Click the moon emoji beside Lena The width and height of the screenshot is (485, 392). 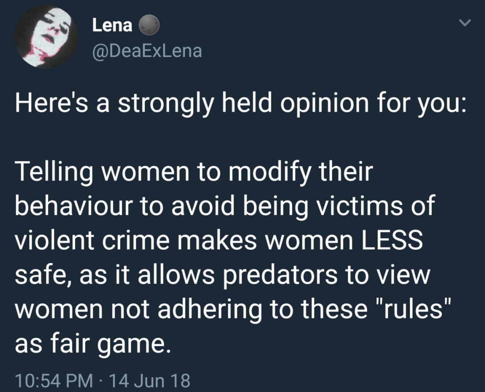(x=148, y=27)
